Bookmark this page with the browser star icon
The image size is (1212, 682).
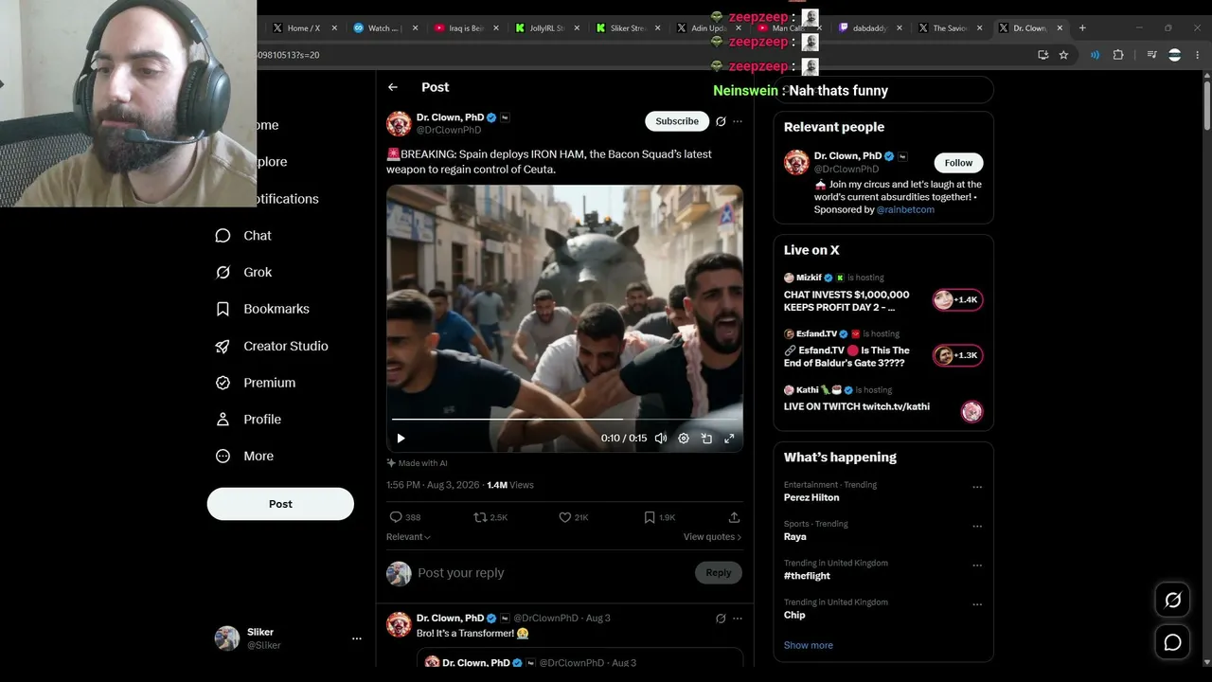[1063, 55]
